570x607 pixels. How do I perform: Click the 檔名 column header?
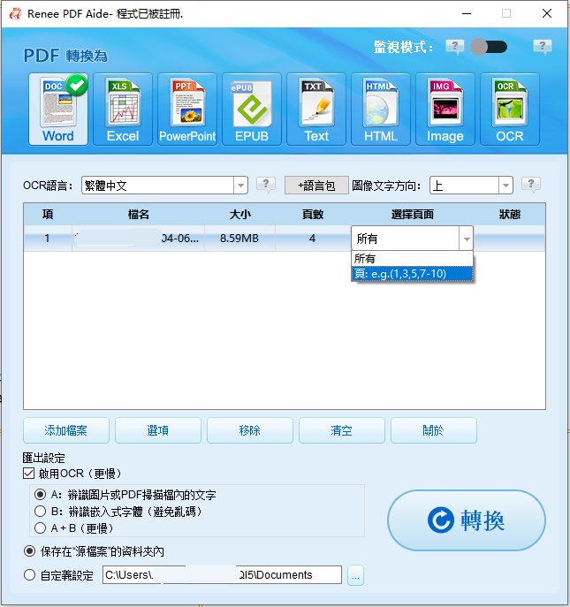[138, 214]
